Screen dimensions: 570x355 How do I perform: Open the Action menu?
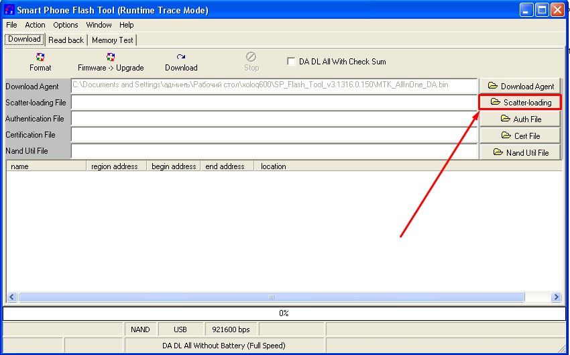pyautogui.click(x=35, y=25)
